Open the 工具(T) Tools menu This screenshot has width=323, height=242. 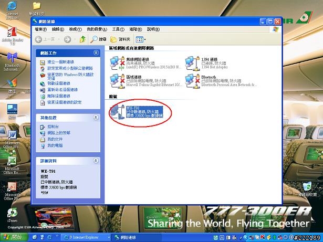[118, 29]
